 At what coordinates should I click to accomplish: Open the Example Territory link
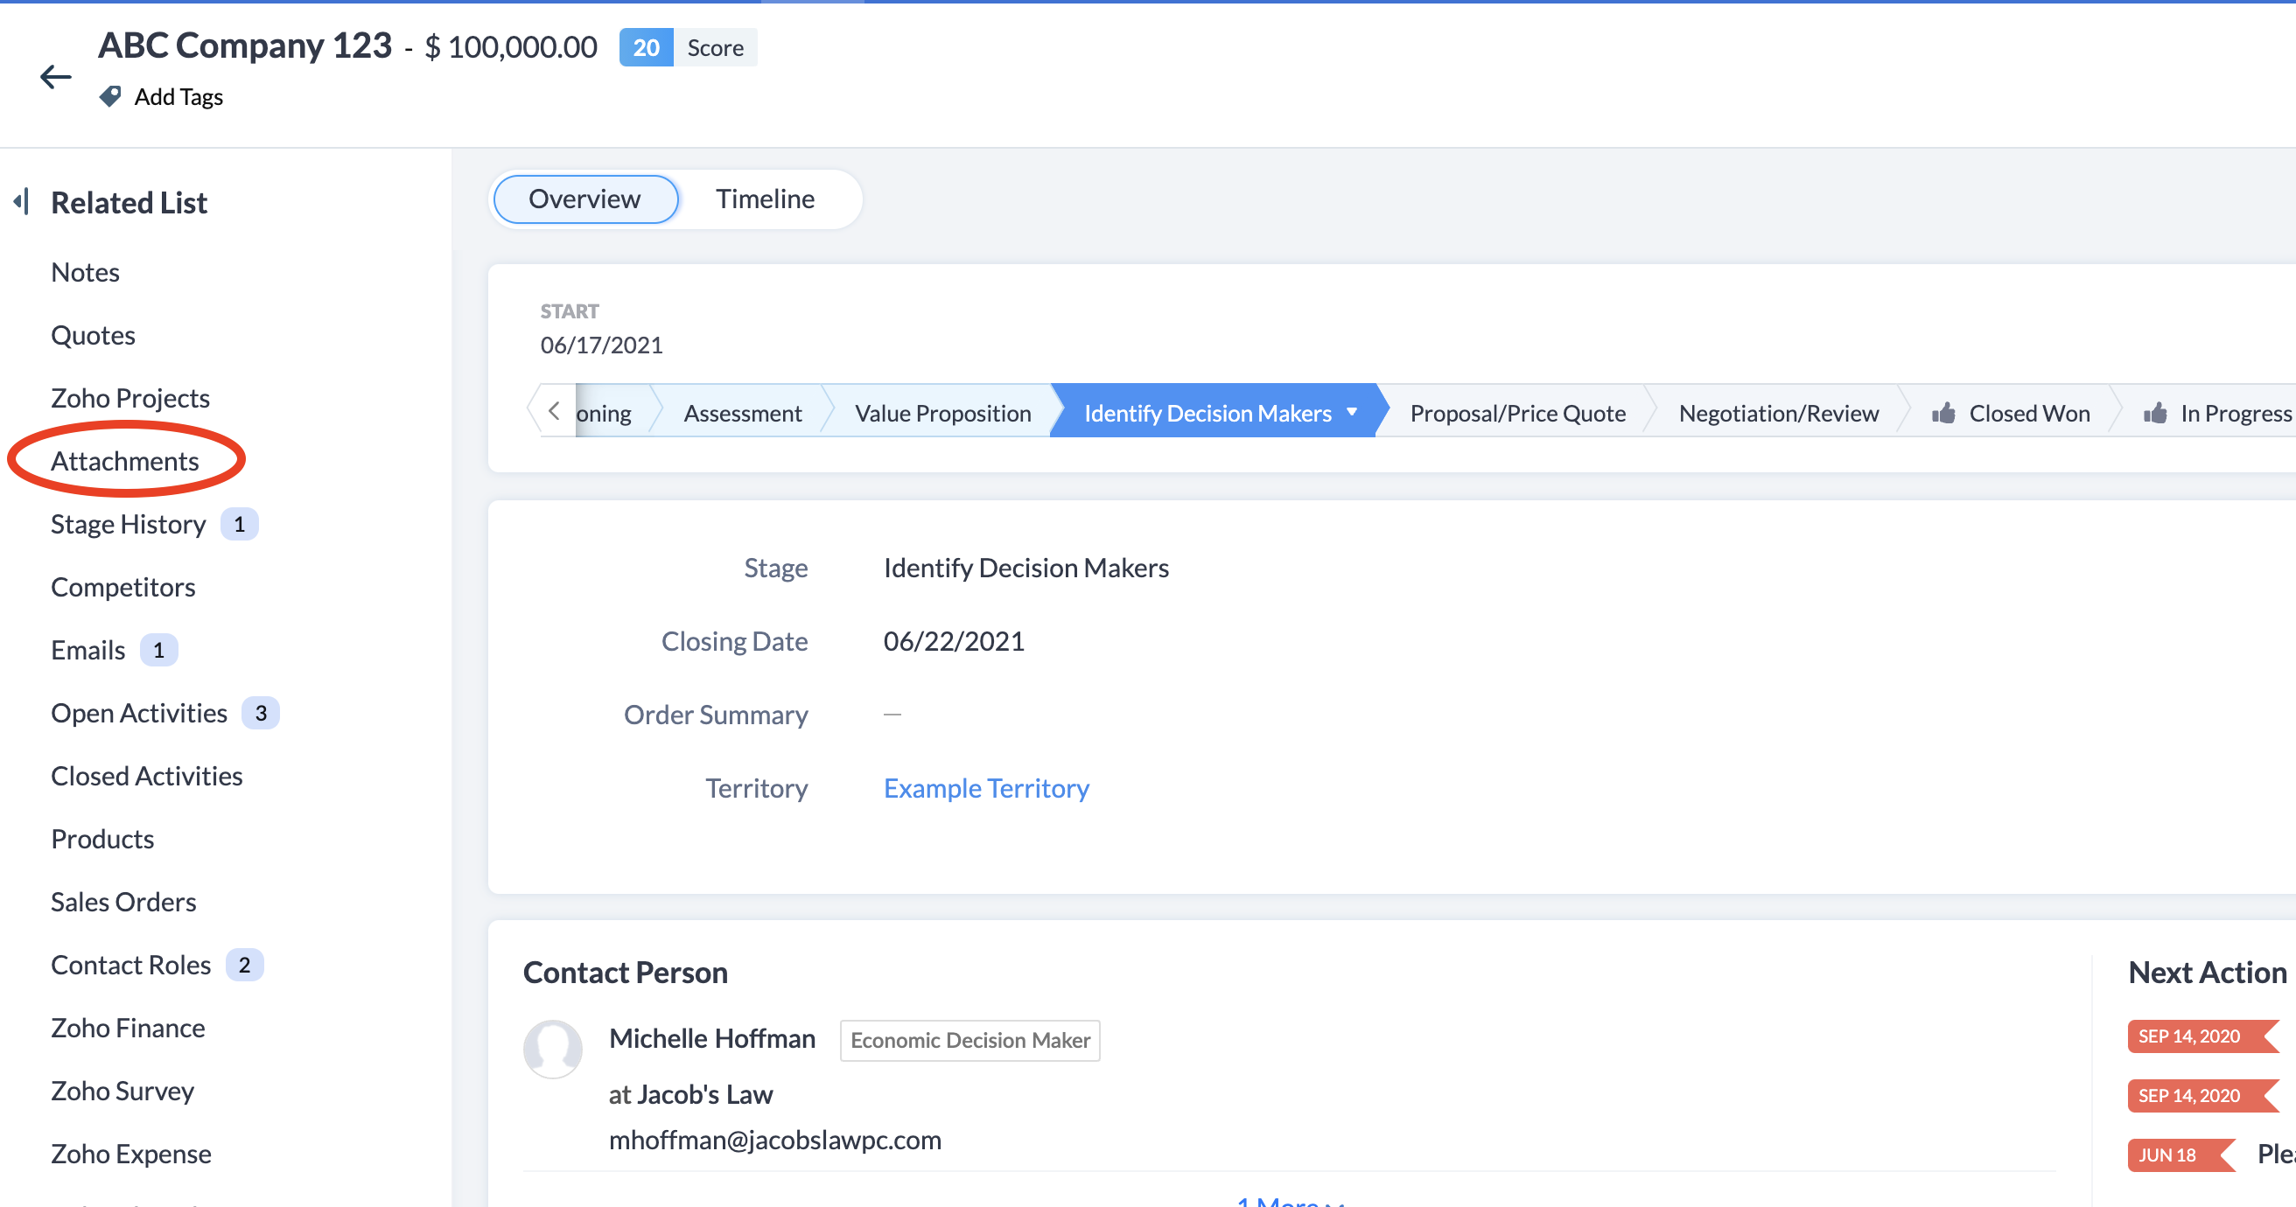[986, 788]
